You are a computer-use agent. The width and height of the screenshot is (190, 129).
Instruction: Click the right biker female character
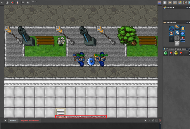(100, 59)
